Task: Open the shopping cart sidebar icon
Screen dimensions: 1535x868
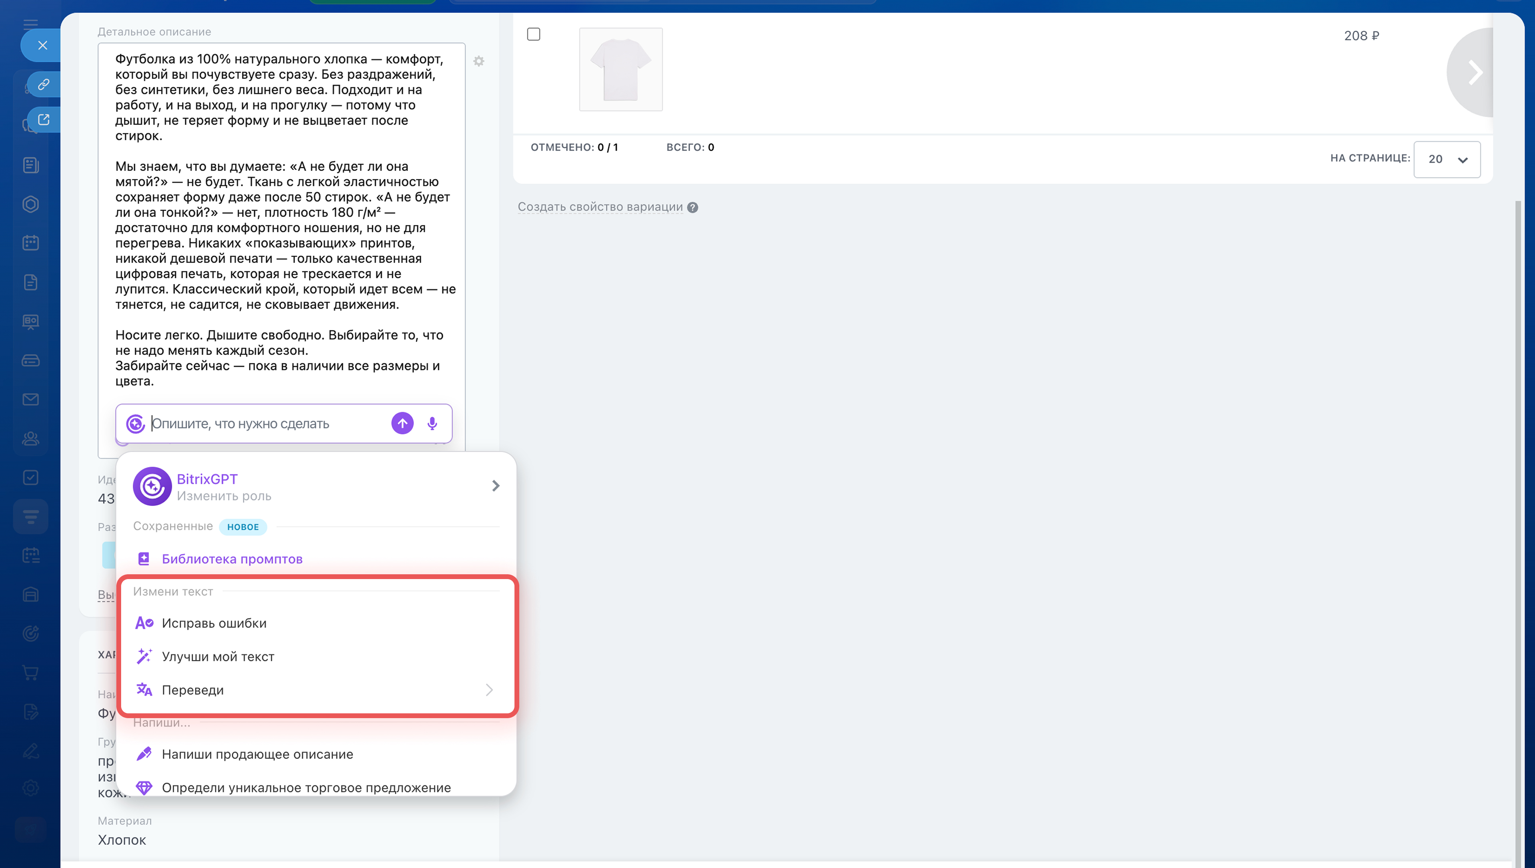Action: click(x=31, y=673)
